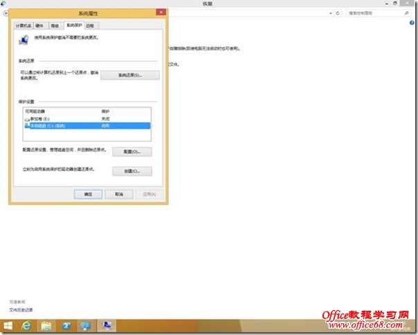Screen dimensions: 418x335
Task: Open the Control Panel taskbar icon
Action: [86, 326]
